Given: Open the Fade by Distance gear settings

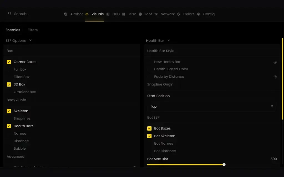Looking at the screenshot, I should tap(275, 77).
